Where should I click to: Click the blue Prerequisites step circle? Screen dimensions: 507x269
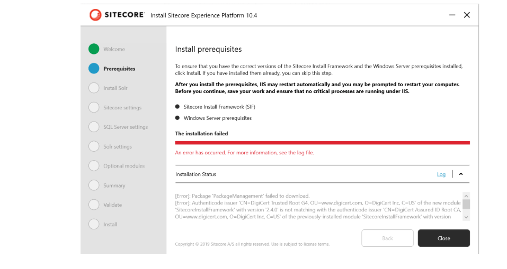pyautogui.click(x=94, y=68)
